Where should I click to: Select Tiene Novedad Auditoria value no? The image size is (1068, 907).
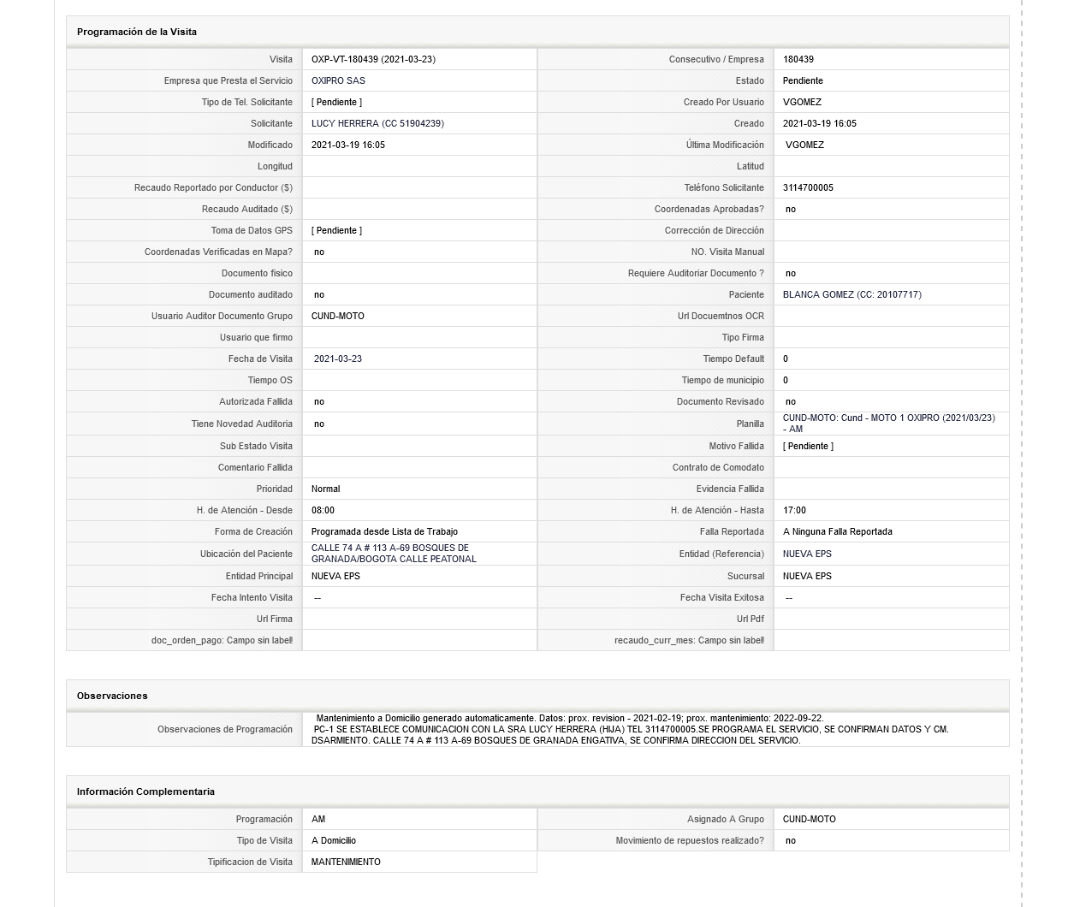point(319,424)
